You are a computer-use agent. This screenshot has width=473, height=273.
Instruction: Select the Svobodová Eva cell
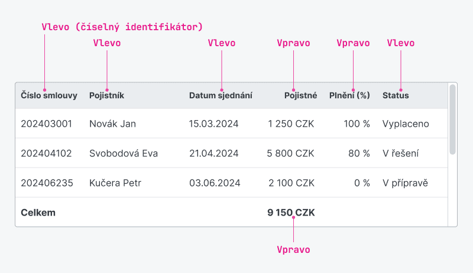point(124,153)
